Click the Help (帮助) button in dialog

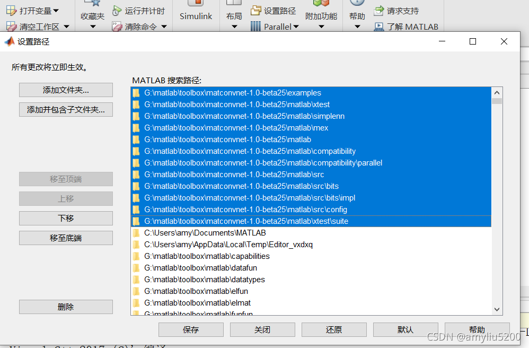click(477, 330)
